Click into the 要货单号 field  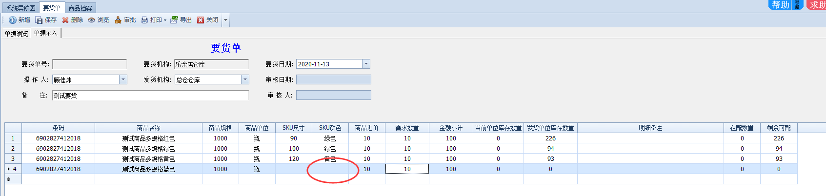click(90, 64)
